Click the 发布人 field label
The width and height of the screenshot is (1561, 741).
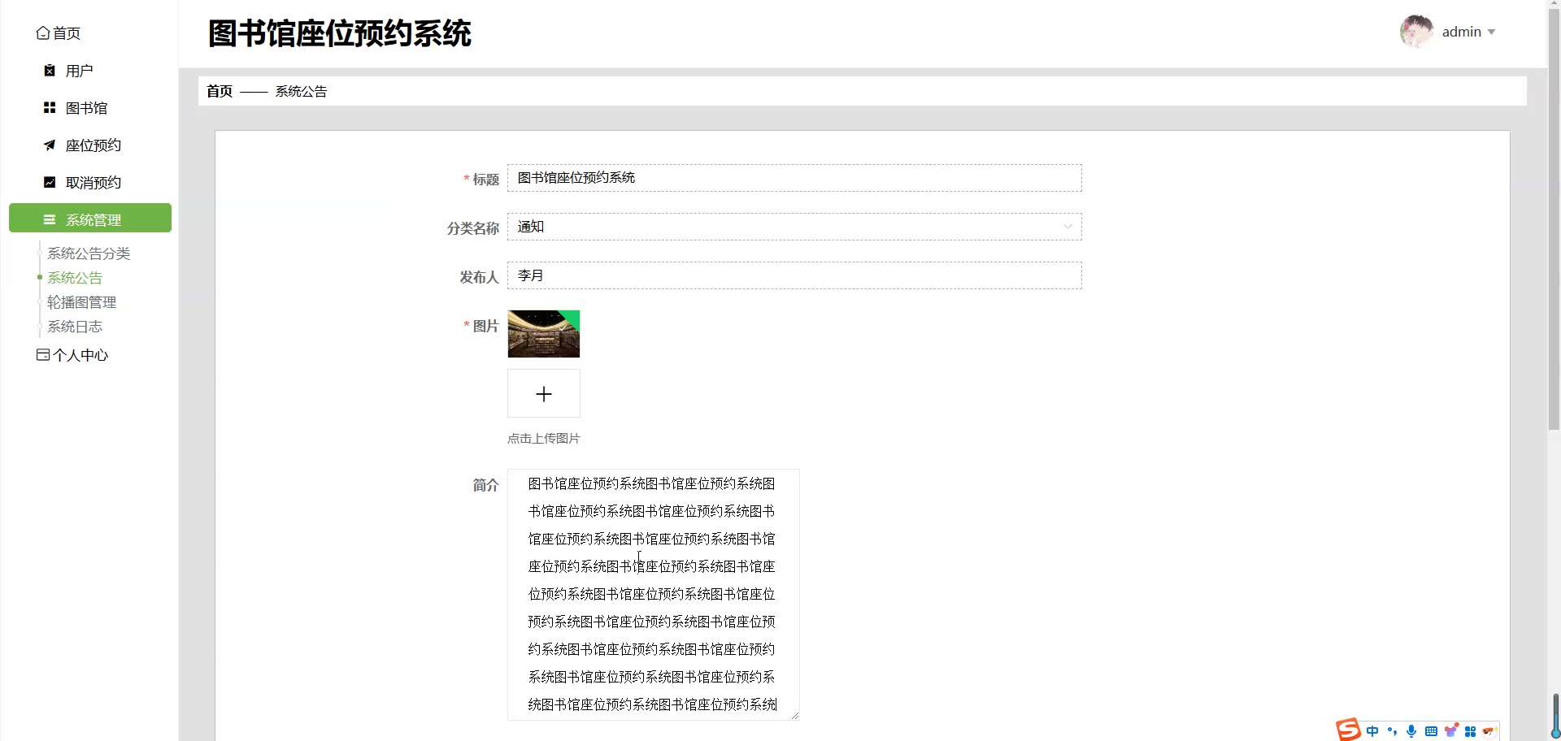(x=480, y=277)
